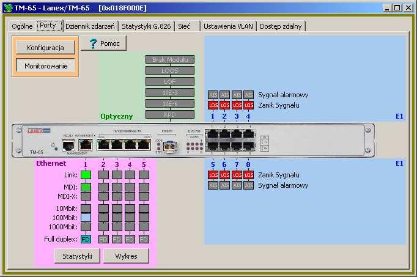
Task: Click the AIS indicator for E1 port 8
Action: coord(249,185)
